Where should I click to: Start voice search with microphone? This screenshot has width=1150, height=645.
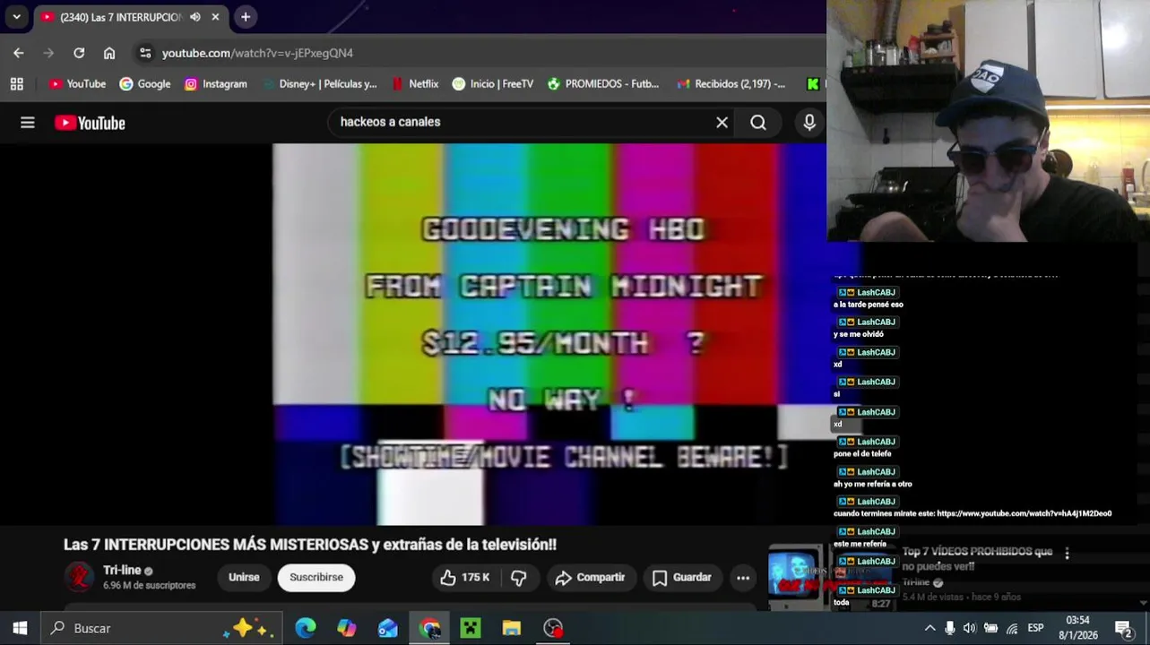click(809, 123)
